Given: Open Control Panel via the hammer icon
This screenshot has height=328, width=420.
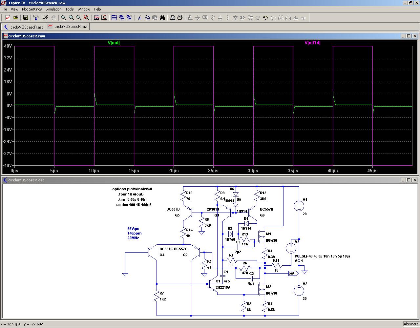Looking at the screenshot, I should (35, 18).
